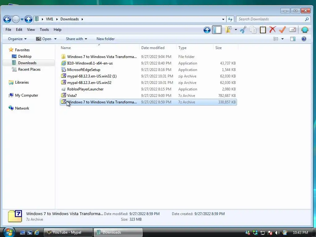The height and width of the screenshot is (237, 316).
Task: Open the Tools menu
Action: [44, 29]
